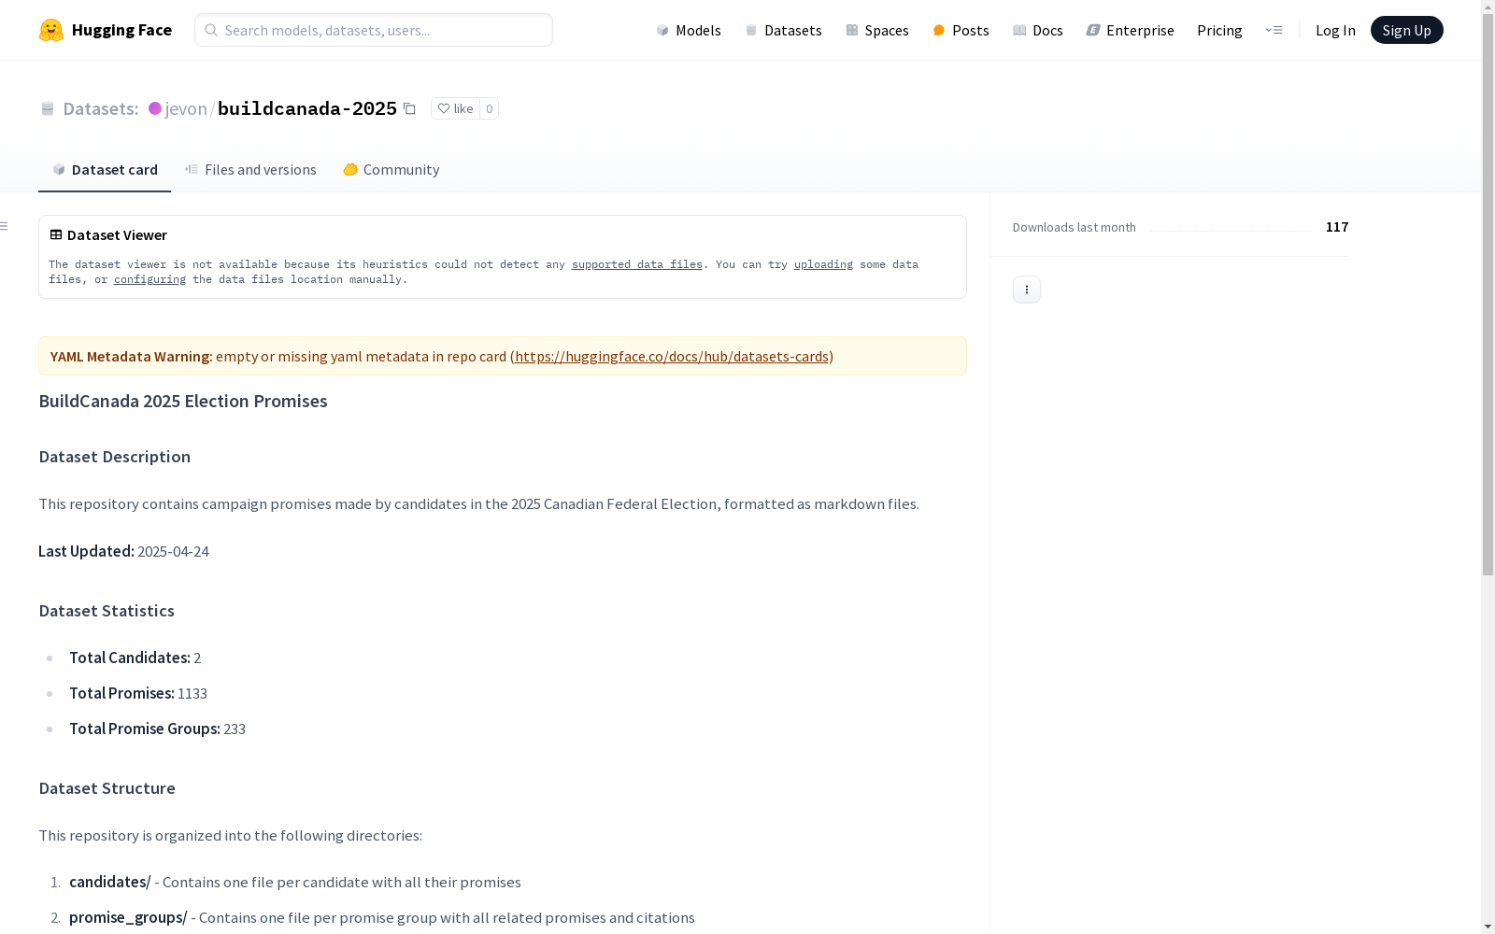Viewport: 1495px width, 934px height.
Task: Focus the search models, datasets, users field
Action: tap(374, 30)
